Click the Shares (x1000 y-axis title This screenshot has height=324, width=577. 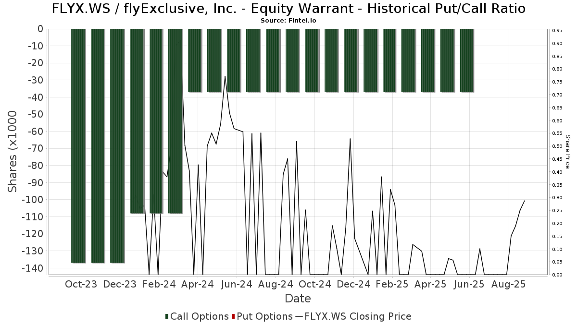coord(13,152)
